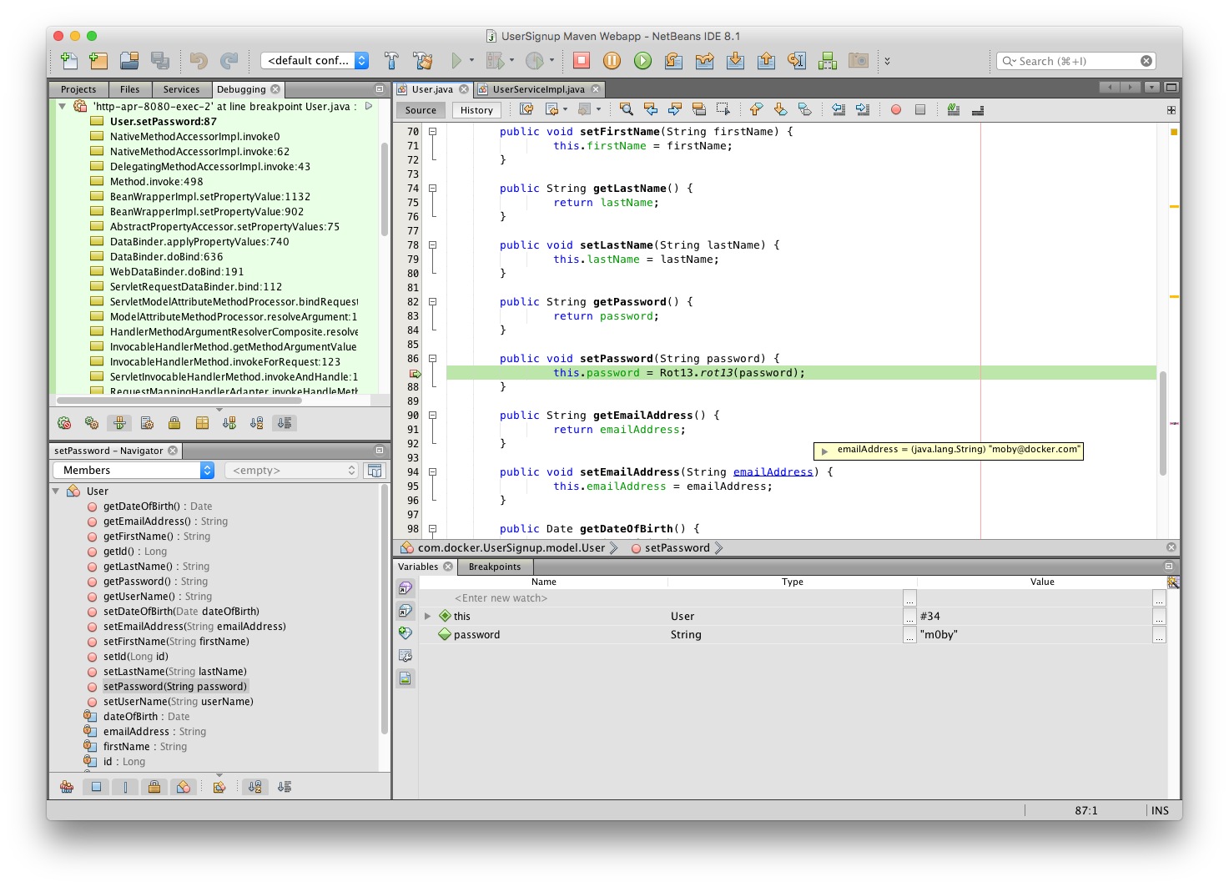Viewport: 1229px width, 887px height.
Task: Open the Members dropdown in Navigator
Action: [x=133, y=471]
